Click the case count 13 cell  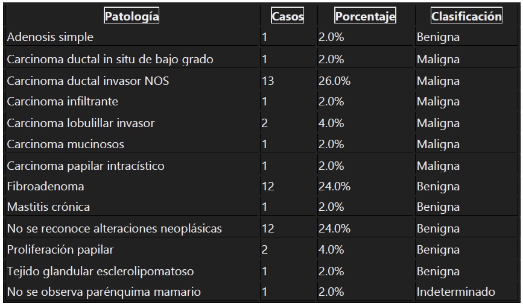(268, 81)
